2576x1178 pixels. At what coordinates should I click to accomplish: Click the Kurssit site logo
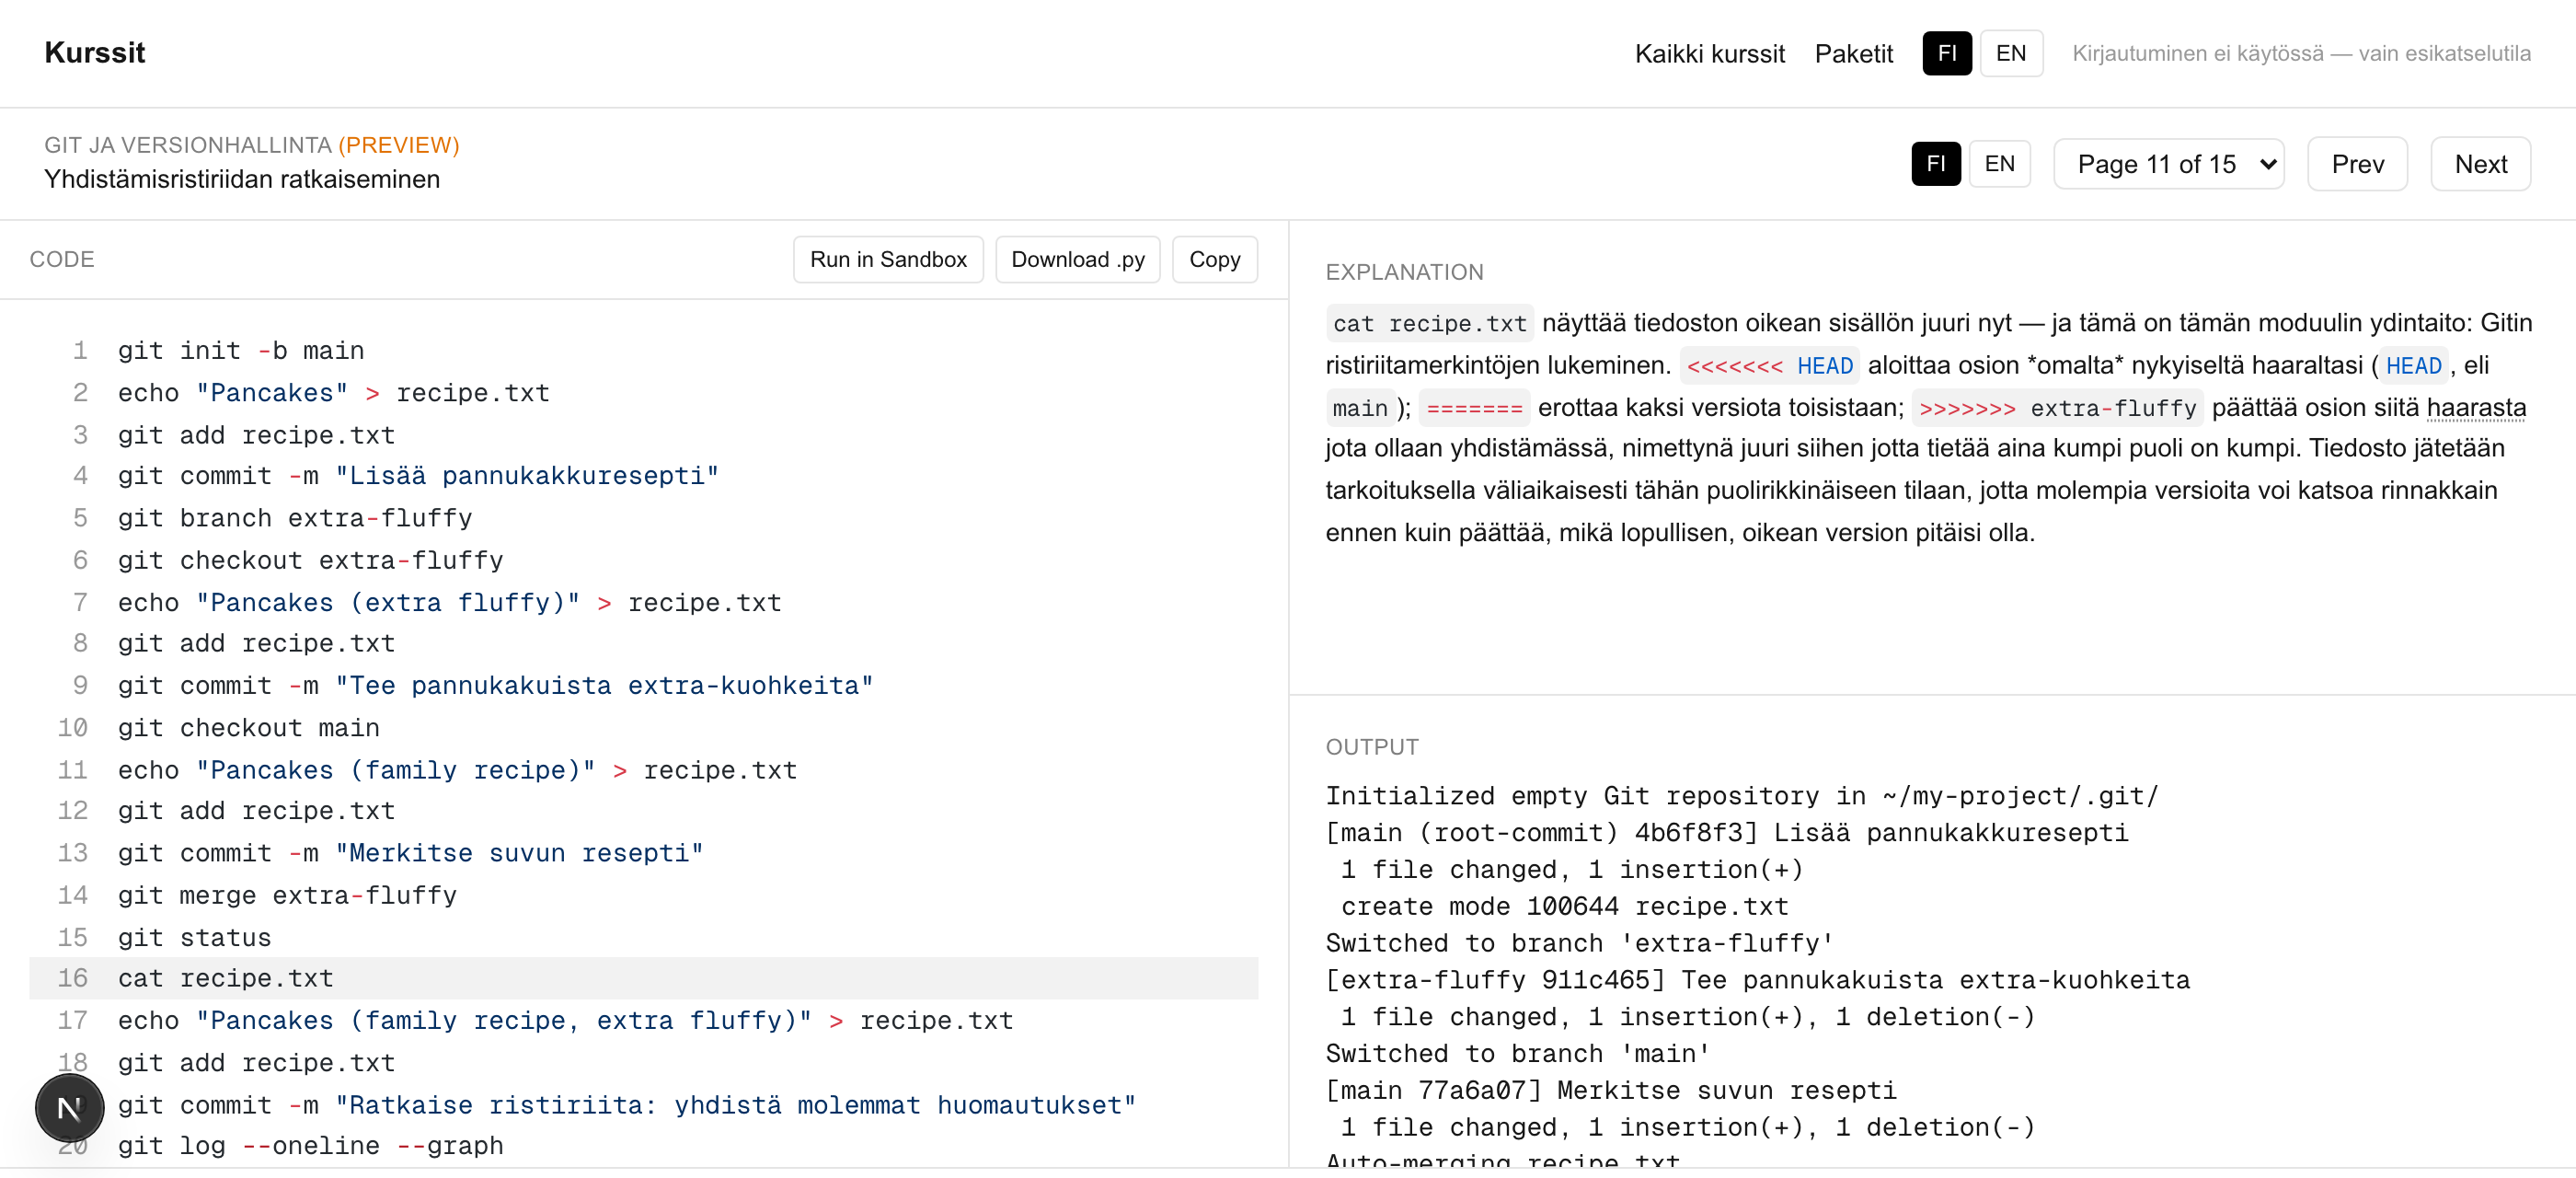click(x=95, y=53)
